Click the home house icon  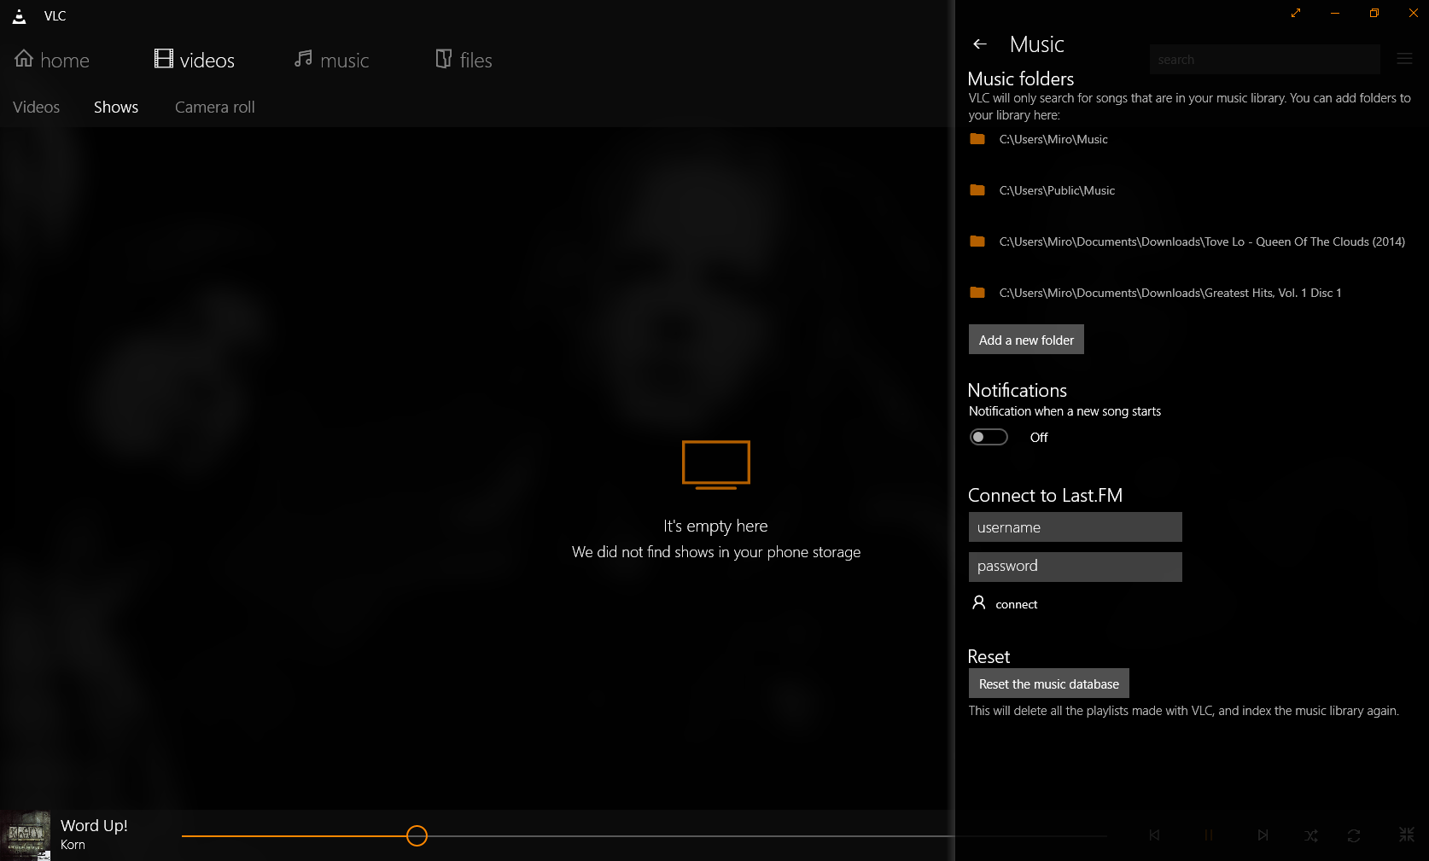(24, 58)
